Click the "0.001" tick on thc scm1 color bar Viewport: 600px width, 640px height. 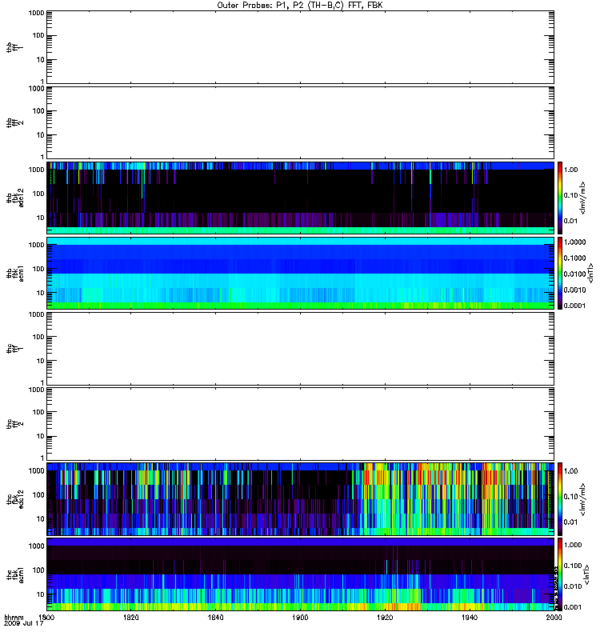click(x=573, y=607)
